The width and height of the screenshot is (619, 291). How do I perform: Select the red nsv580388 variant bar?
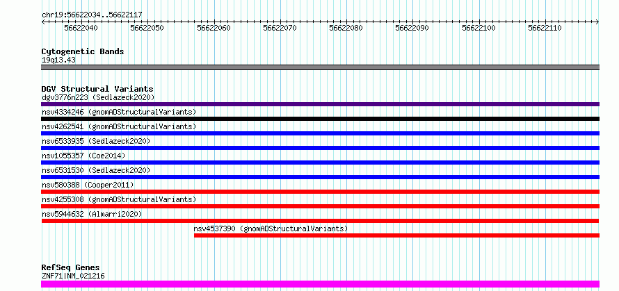point(320,192)
